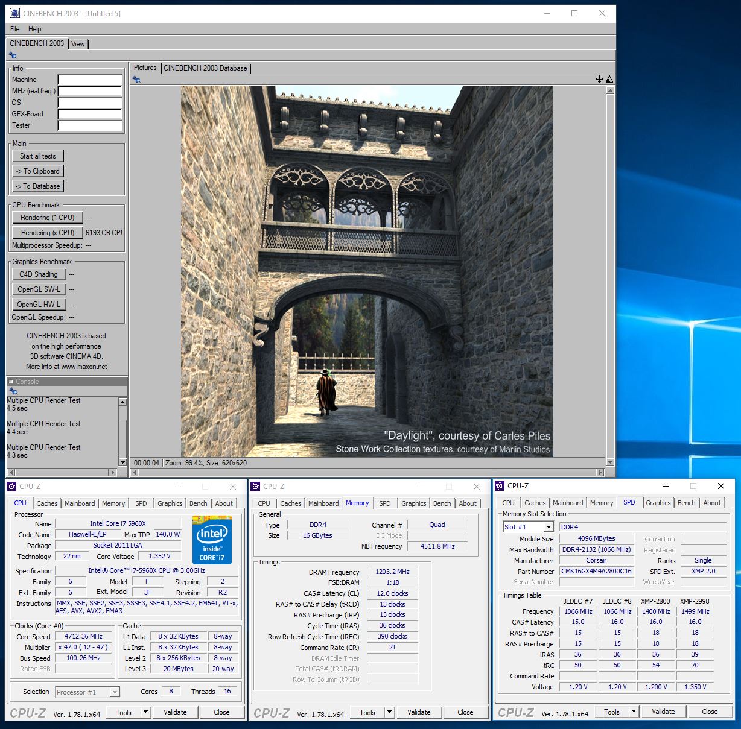The image size is (741, 729).
Task: Run the OpenGL HW-L test
Action: [x=39, y=305]
